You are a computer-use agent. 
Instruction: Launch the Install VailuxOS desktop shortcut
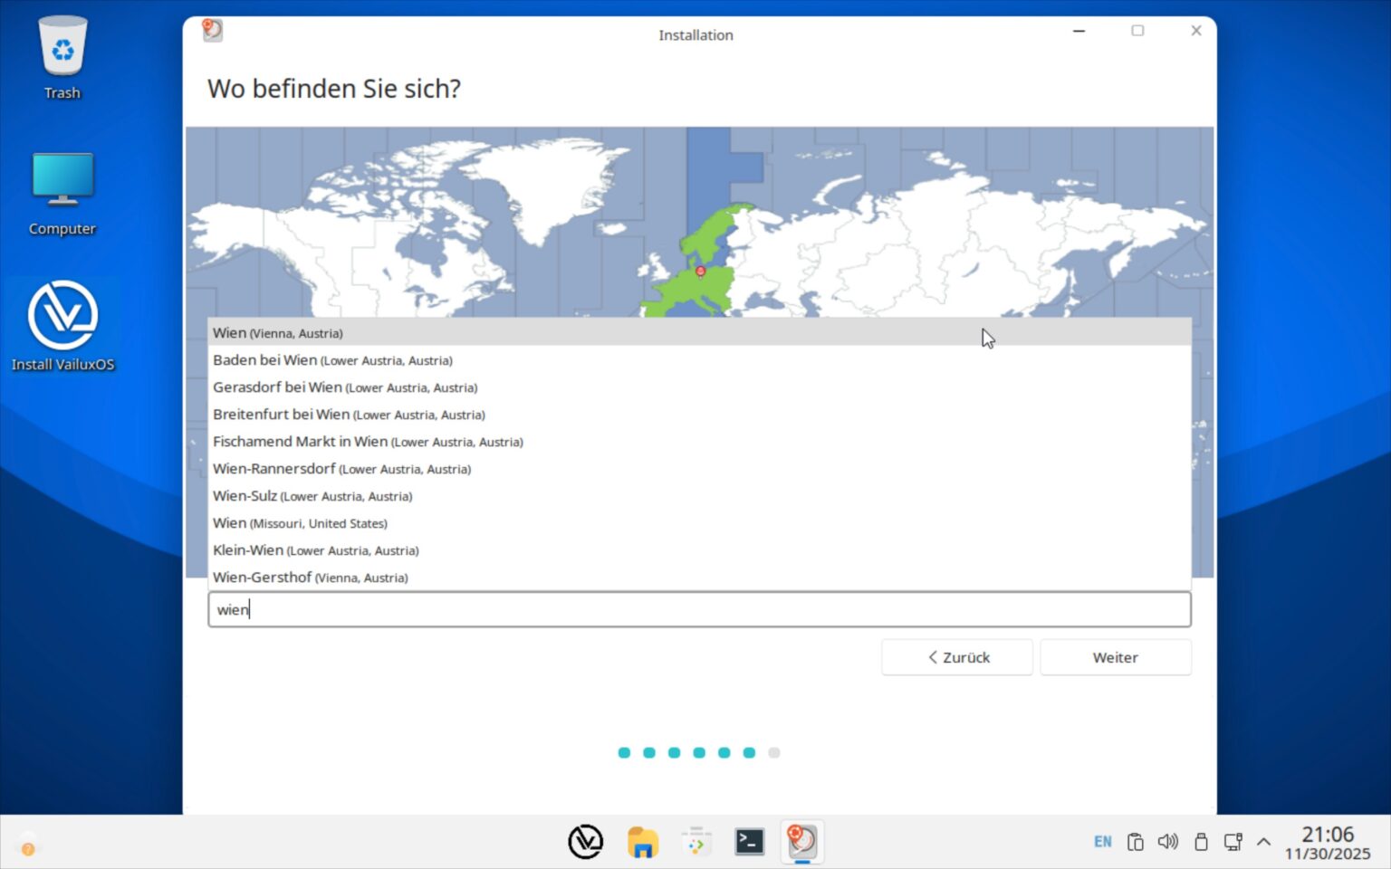62,326
